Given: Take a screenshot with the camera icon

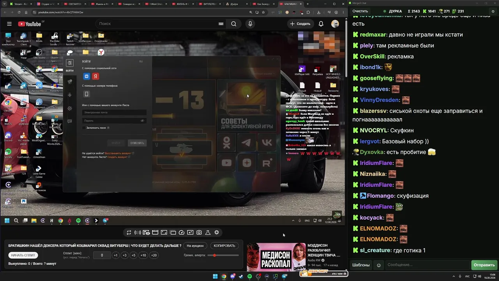Looking at the screenshot, I should (199, 233).
